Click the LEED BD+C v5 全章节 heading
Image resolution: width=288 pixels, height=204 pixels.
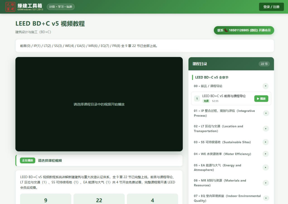tap(211, 77)
